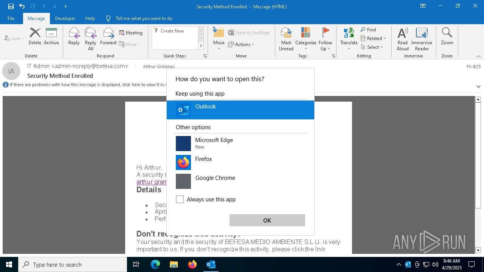Click the IA sender avatar
Image resolution: width=484 pixels, height=272 pixels.
pyautogui.click(x=11, y=71)
